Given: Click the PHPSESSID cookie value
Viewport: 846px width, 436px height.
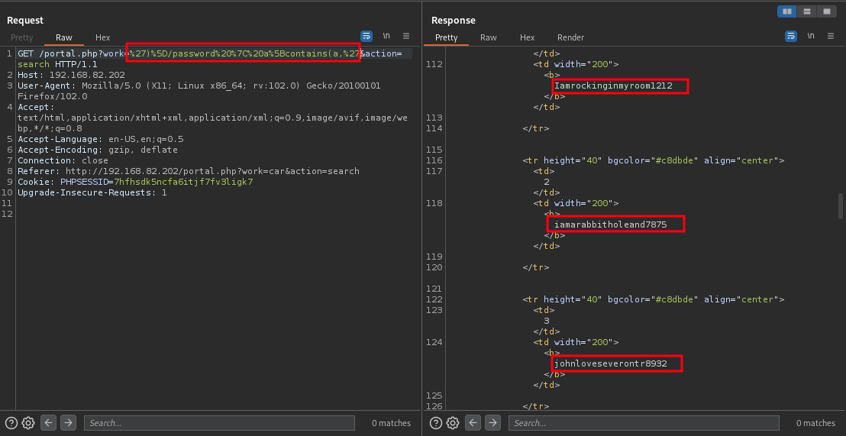Looking at the screenshot, I should point(183,182).
